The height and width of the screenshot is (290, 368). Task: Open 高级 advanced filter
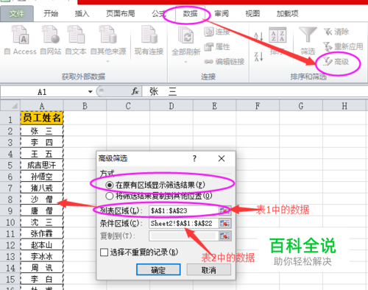(336, 61)
